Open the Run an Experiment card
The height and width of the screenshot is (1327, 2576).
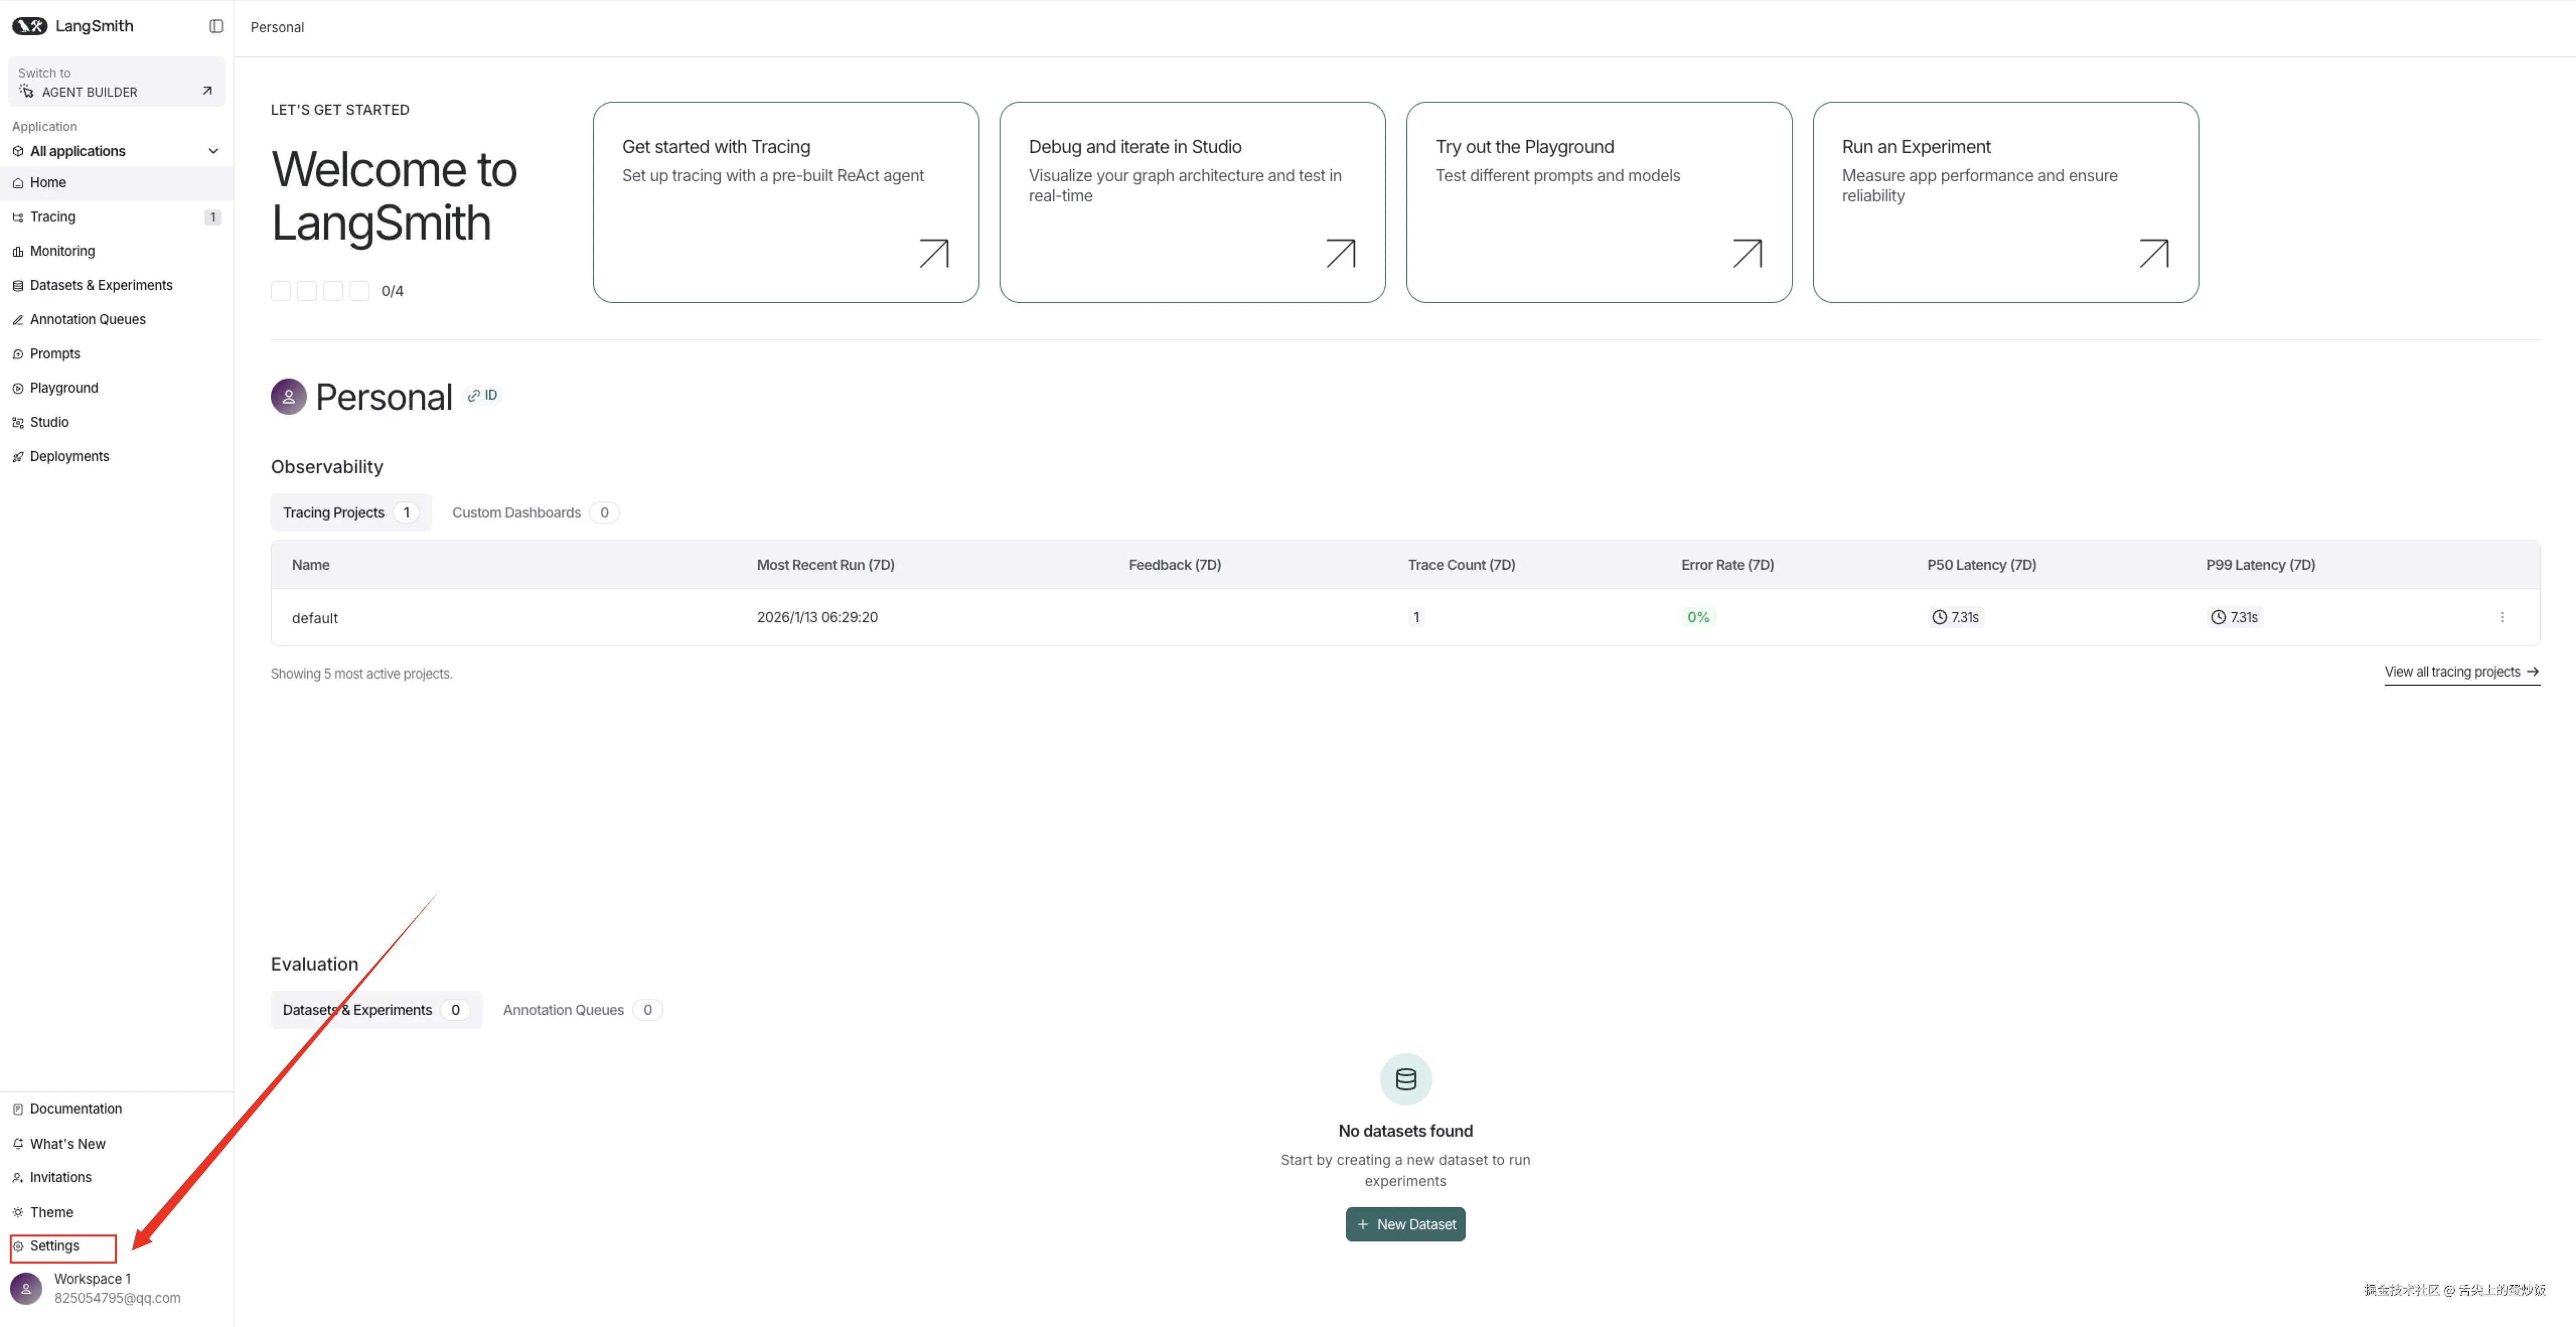pyautogui.click(x=2006, y=202)
